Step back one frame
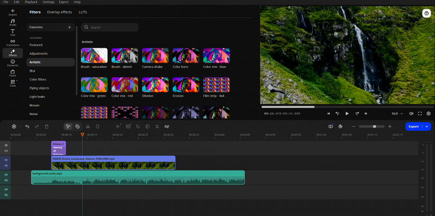This screenshot has width=435, height=216. 338,113
